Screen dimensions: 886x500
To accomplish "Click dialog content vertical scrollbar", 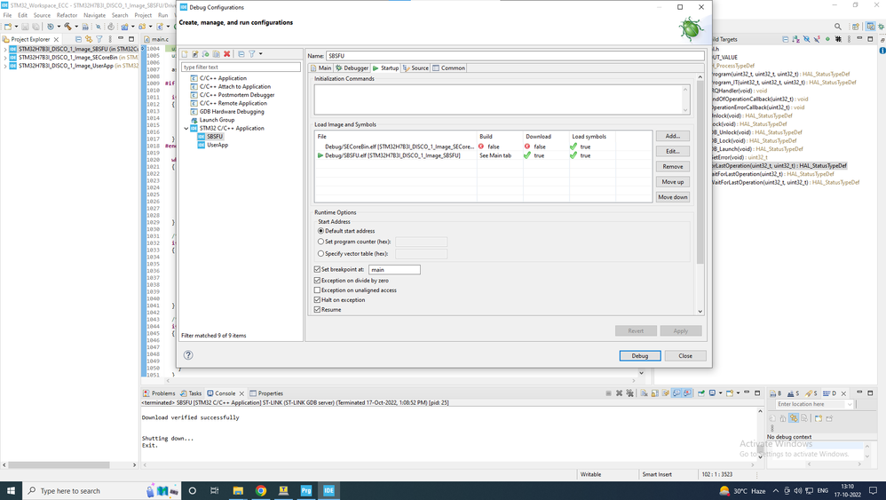I will point(700,172).
